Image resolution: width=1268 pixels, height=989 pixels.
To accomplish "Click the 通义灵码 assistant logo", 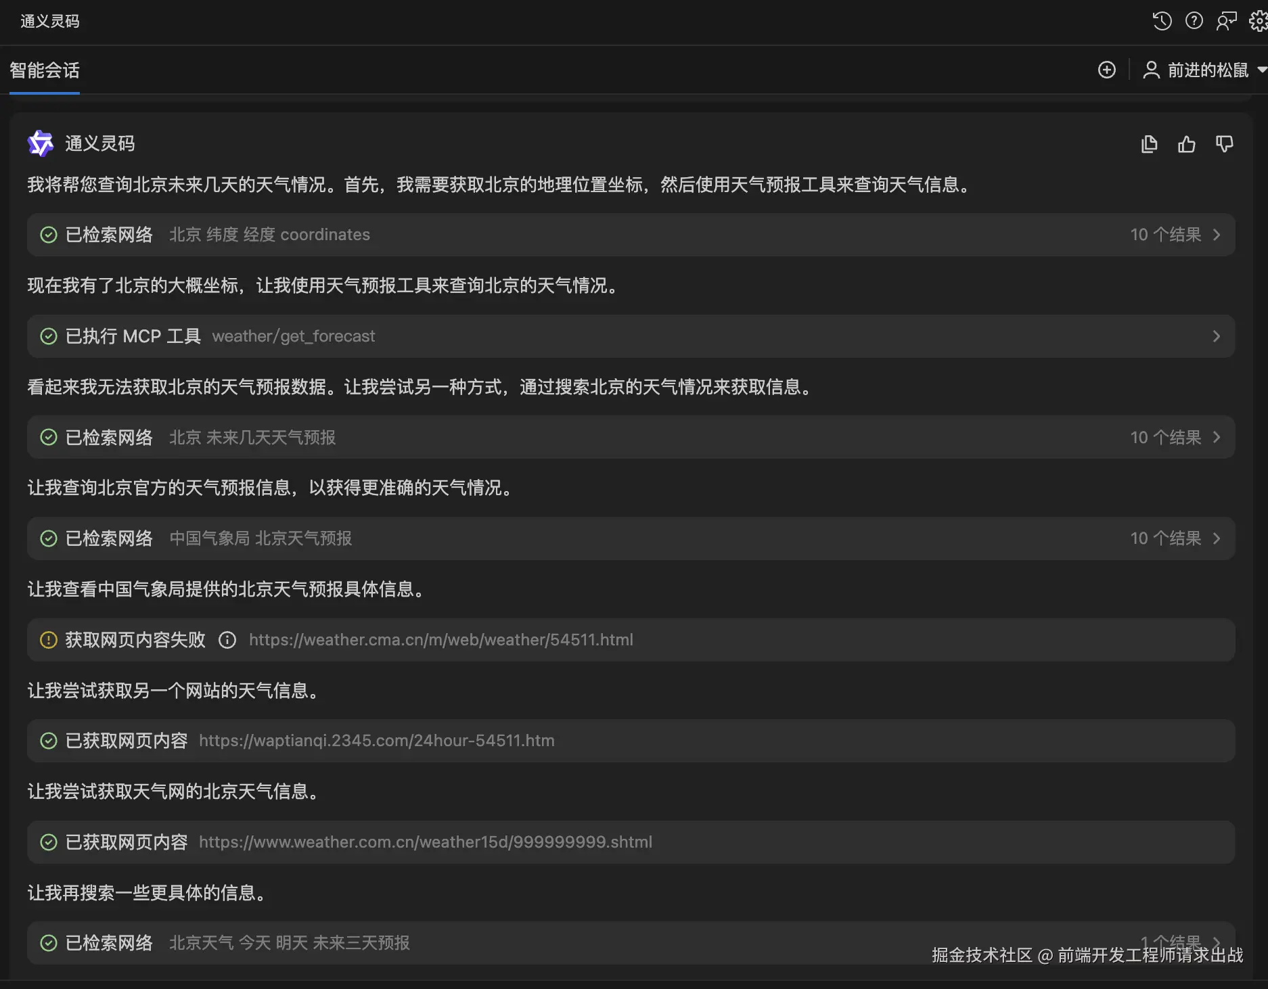I will [x=41, y=143].
